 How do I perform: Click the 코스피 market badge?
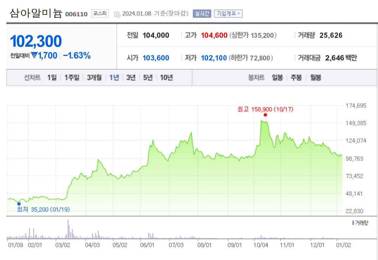[x=100, y=13]
